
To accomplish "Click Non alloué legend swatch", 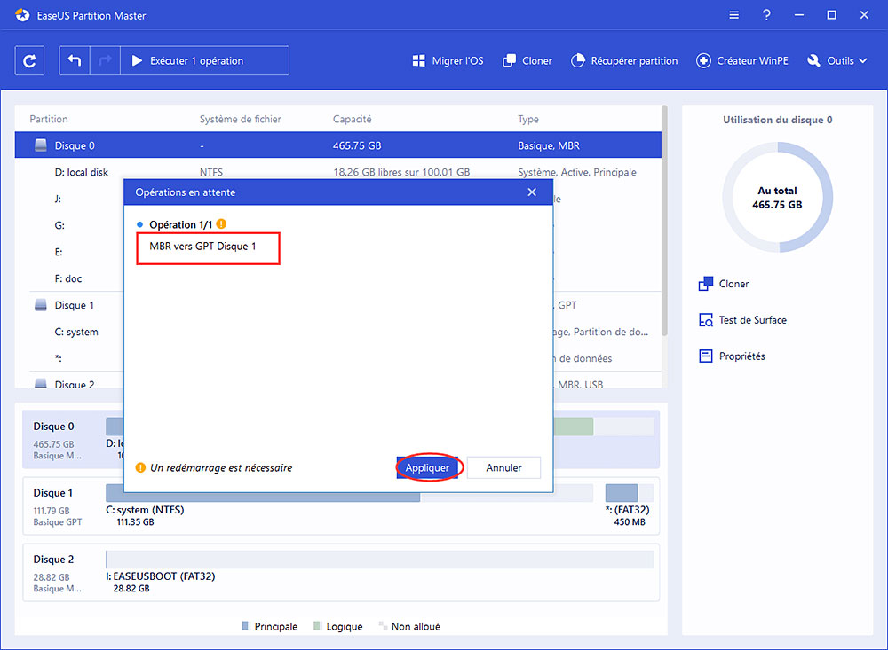I will pos(383,626).
